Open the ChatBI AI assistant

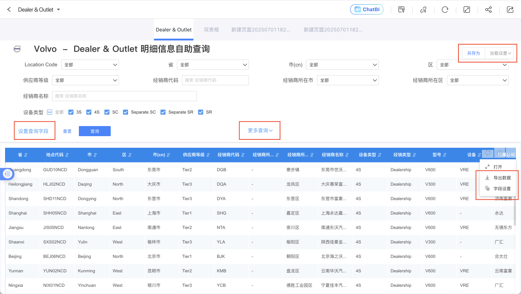click(367, 10)
